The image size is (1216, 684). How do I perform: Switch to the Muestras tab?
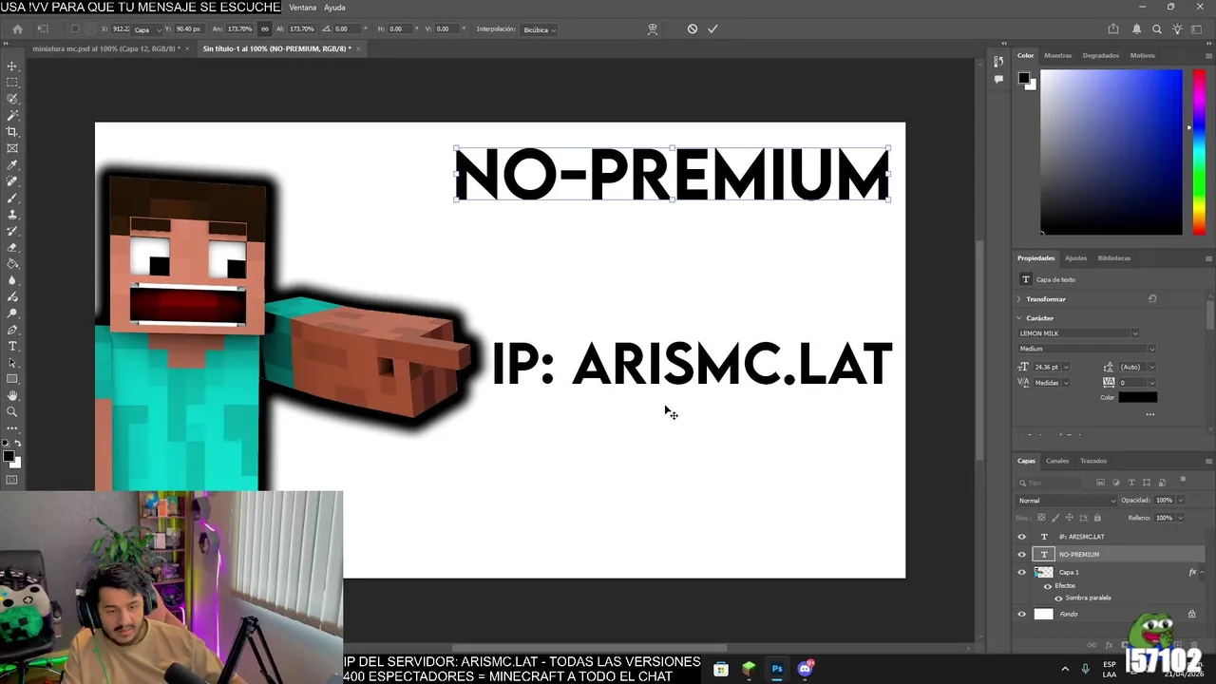(x=1057, y=56)
